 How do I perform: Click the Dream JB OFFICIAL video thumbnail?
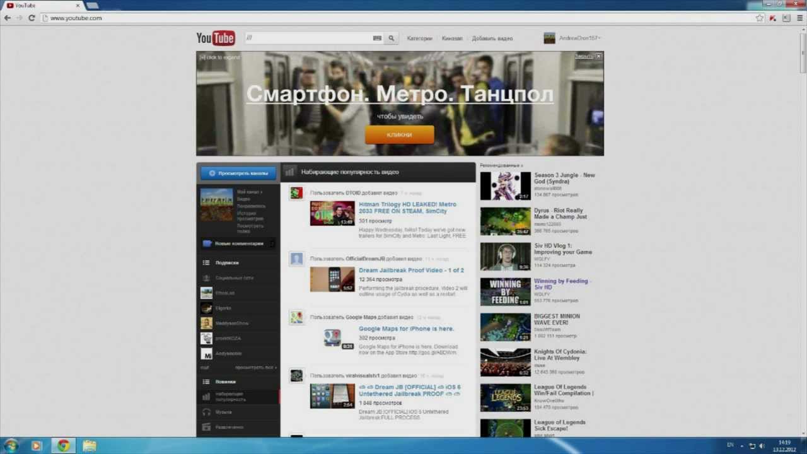332,396
